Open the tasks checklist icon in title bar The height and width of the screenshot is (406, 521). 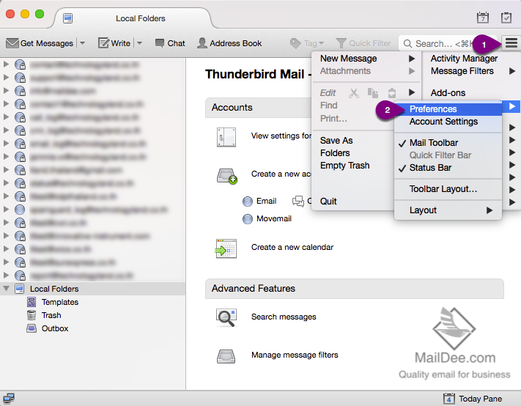[506, 18]
